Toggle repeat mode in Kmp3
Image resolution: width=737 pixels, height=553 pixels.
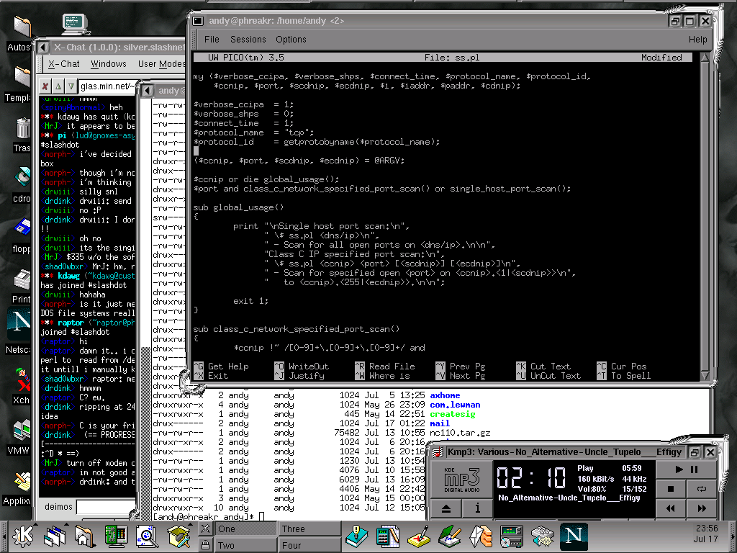[702, 489]
